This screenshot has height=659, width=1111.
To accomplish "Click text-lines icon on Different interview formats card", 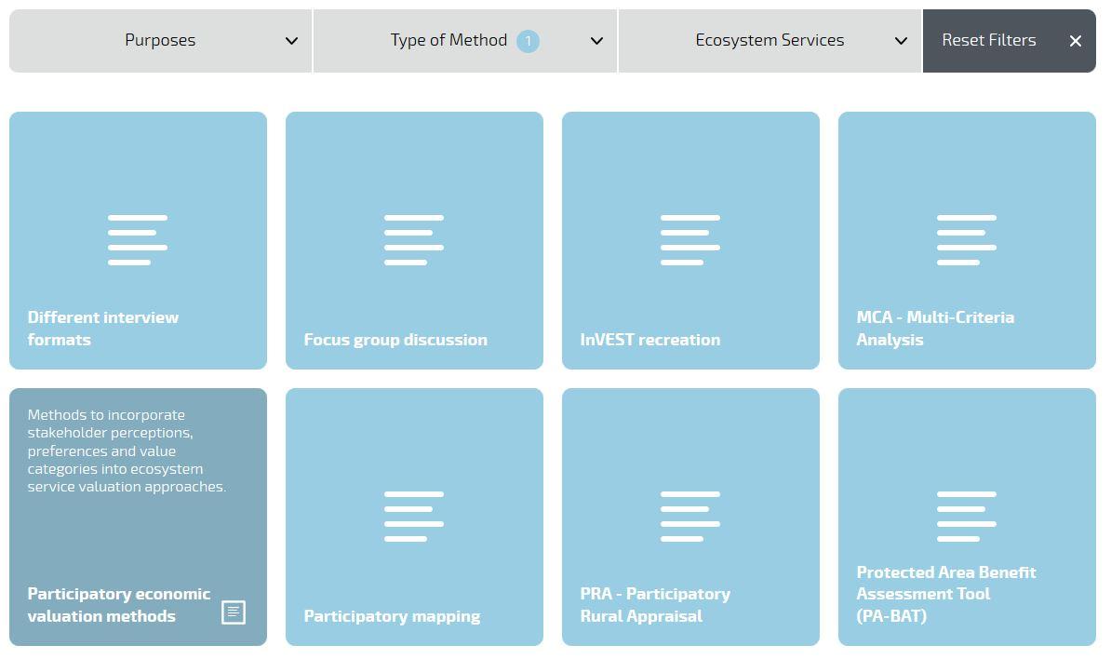I will [x=138, y=239].
